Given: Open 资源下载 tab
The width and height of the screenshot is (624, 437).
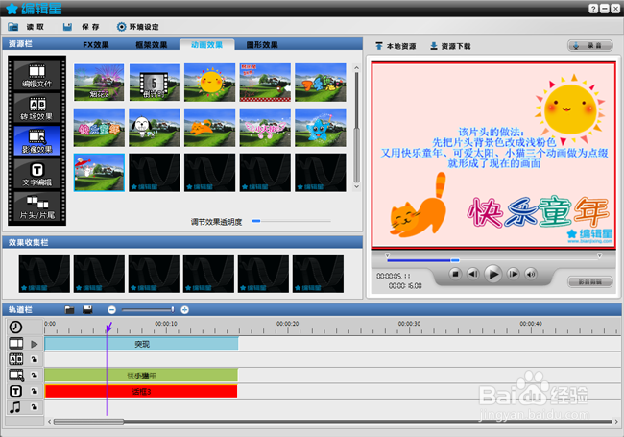Looking at the screenshot, I should (450, 46).
